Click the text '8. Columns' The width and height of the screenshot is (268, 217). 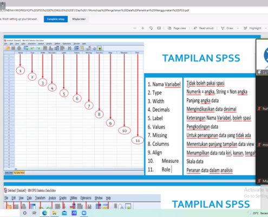[x=158, y=144]
